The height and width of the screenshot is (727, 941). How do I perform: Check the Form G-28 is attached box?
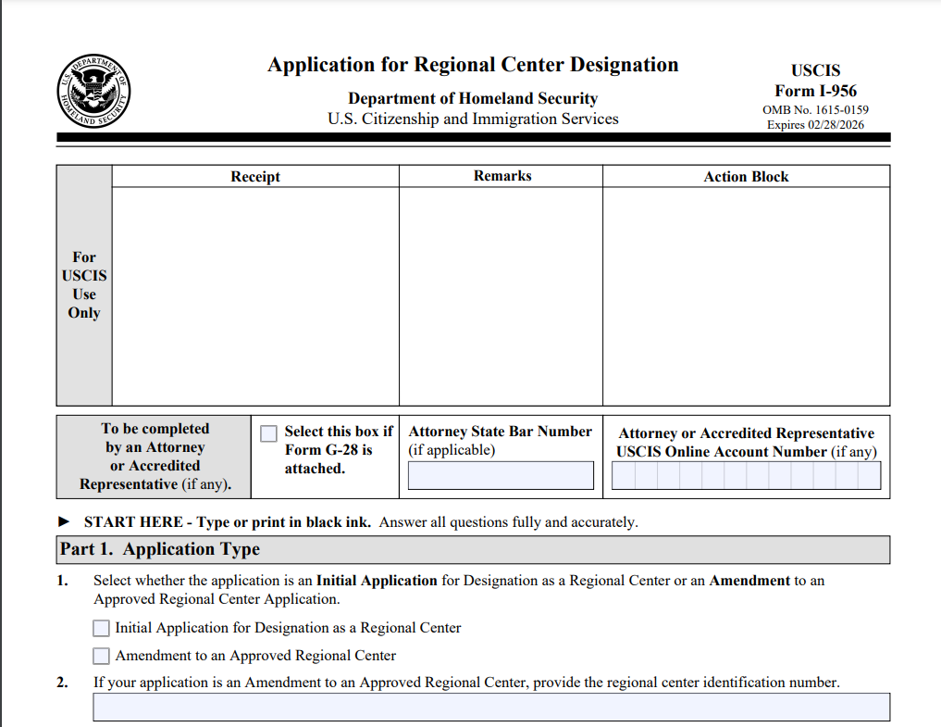click(x=268, y=433)
